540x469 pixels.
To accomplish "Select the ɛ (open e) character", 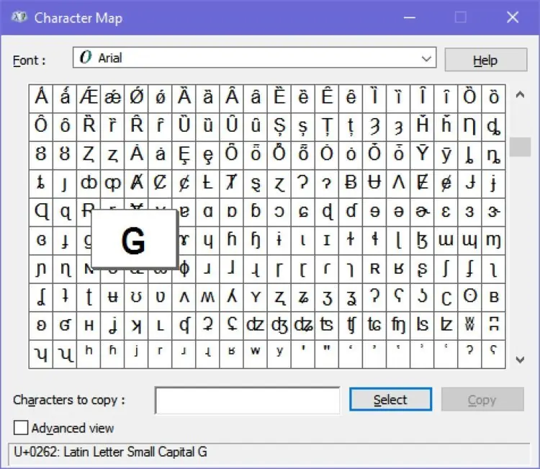I will [446, 213].
